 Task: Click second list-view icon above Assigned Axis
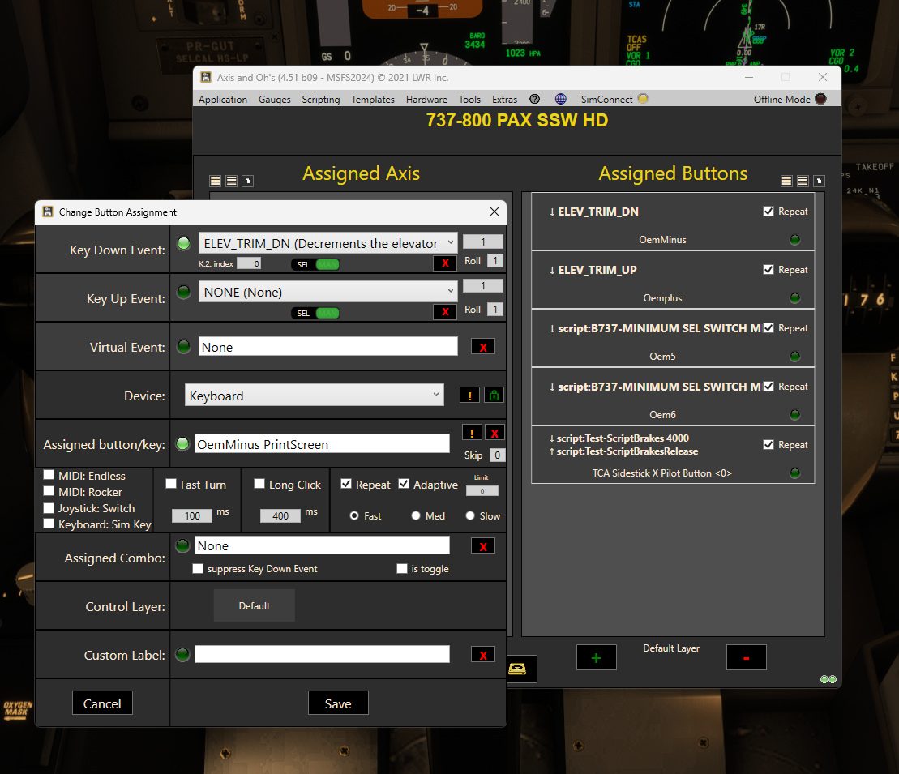[x=231, y=182]
